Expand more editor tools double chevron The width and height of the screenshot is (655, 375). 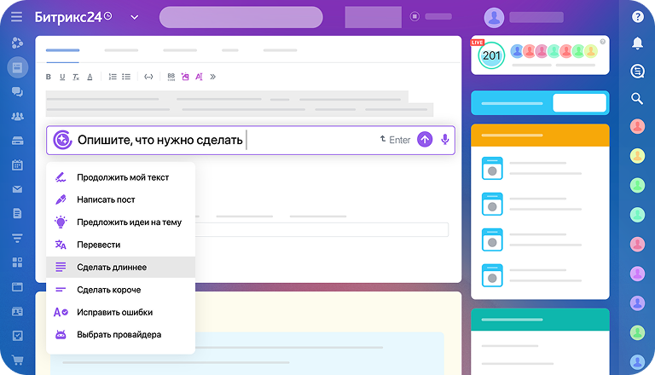[x=212, y=77]
